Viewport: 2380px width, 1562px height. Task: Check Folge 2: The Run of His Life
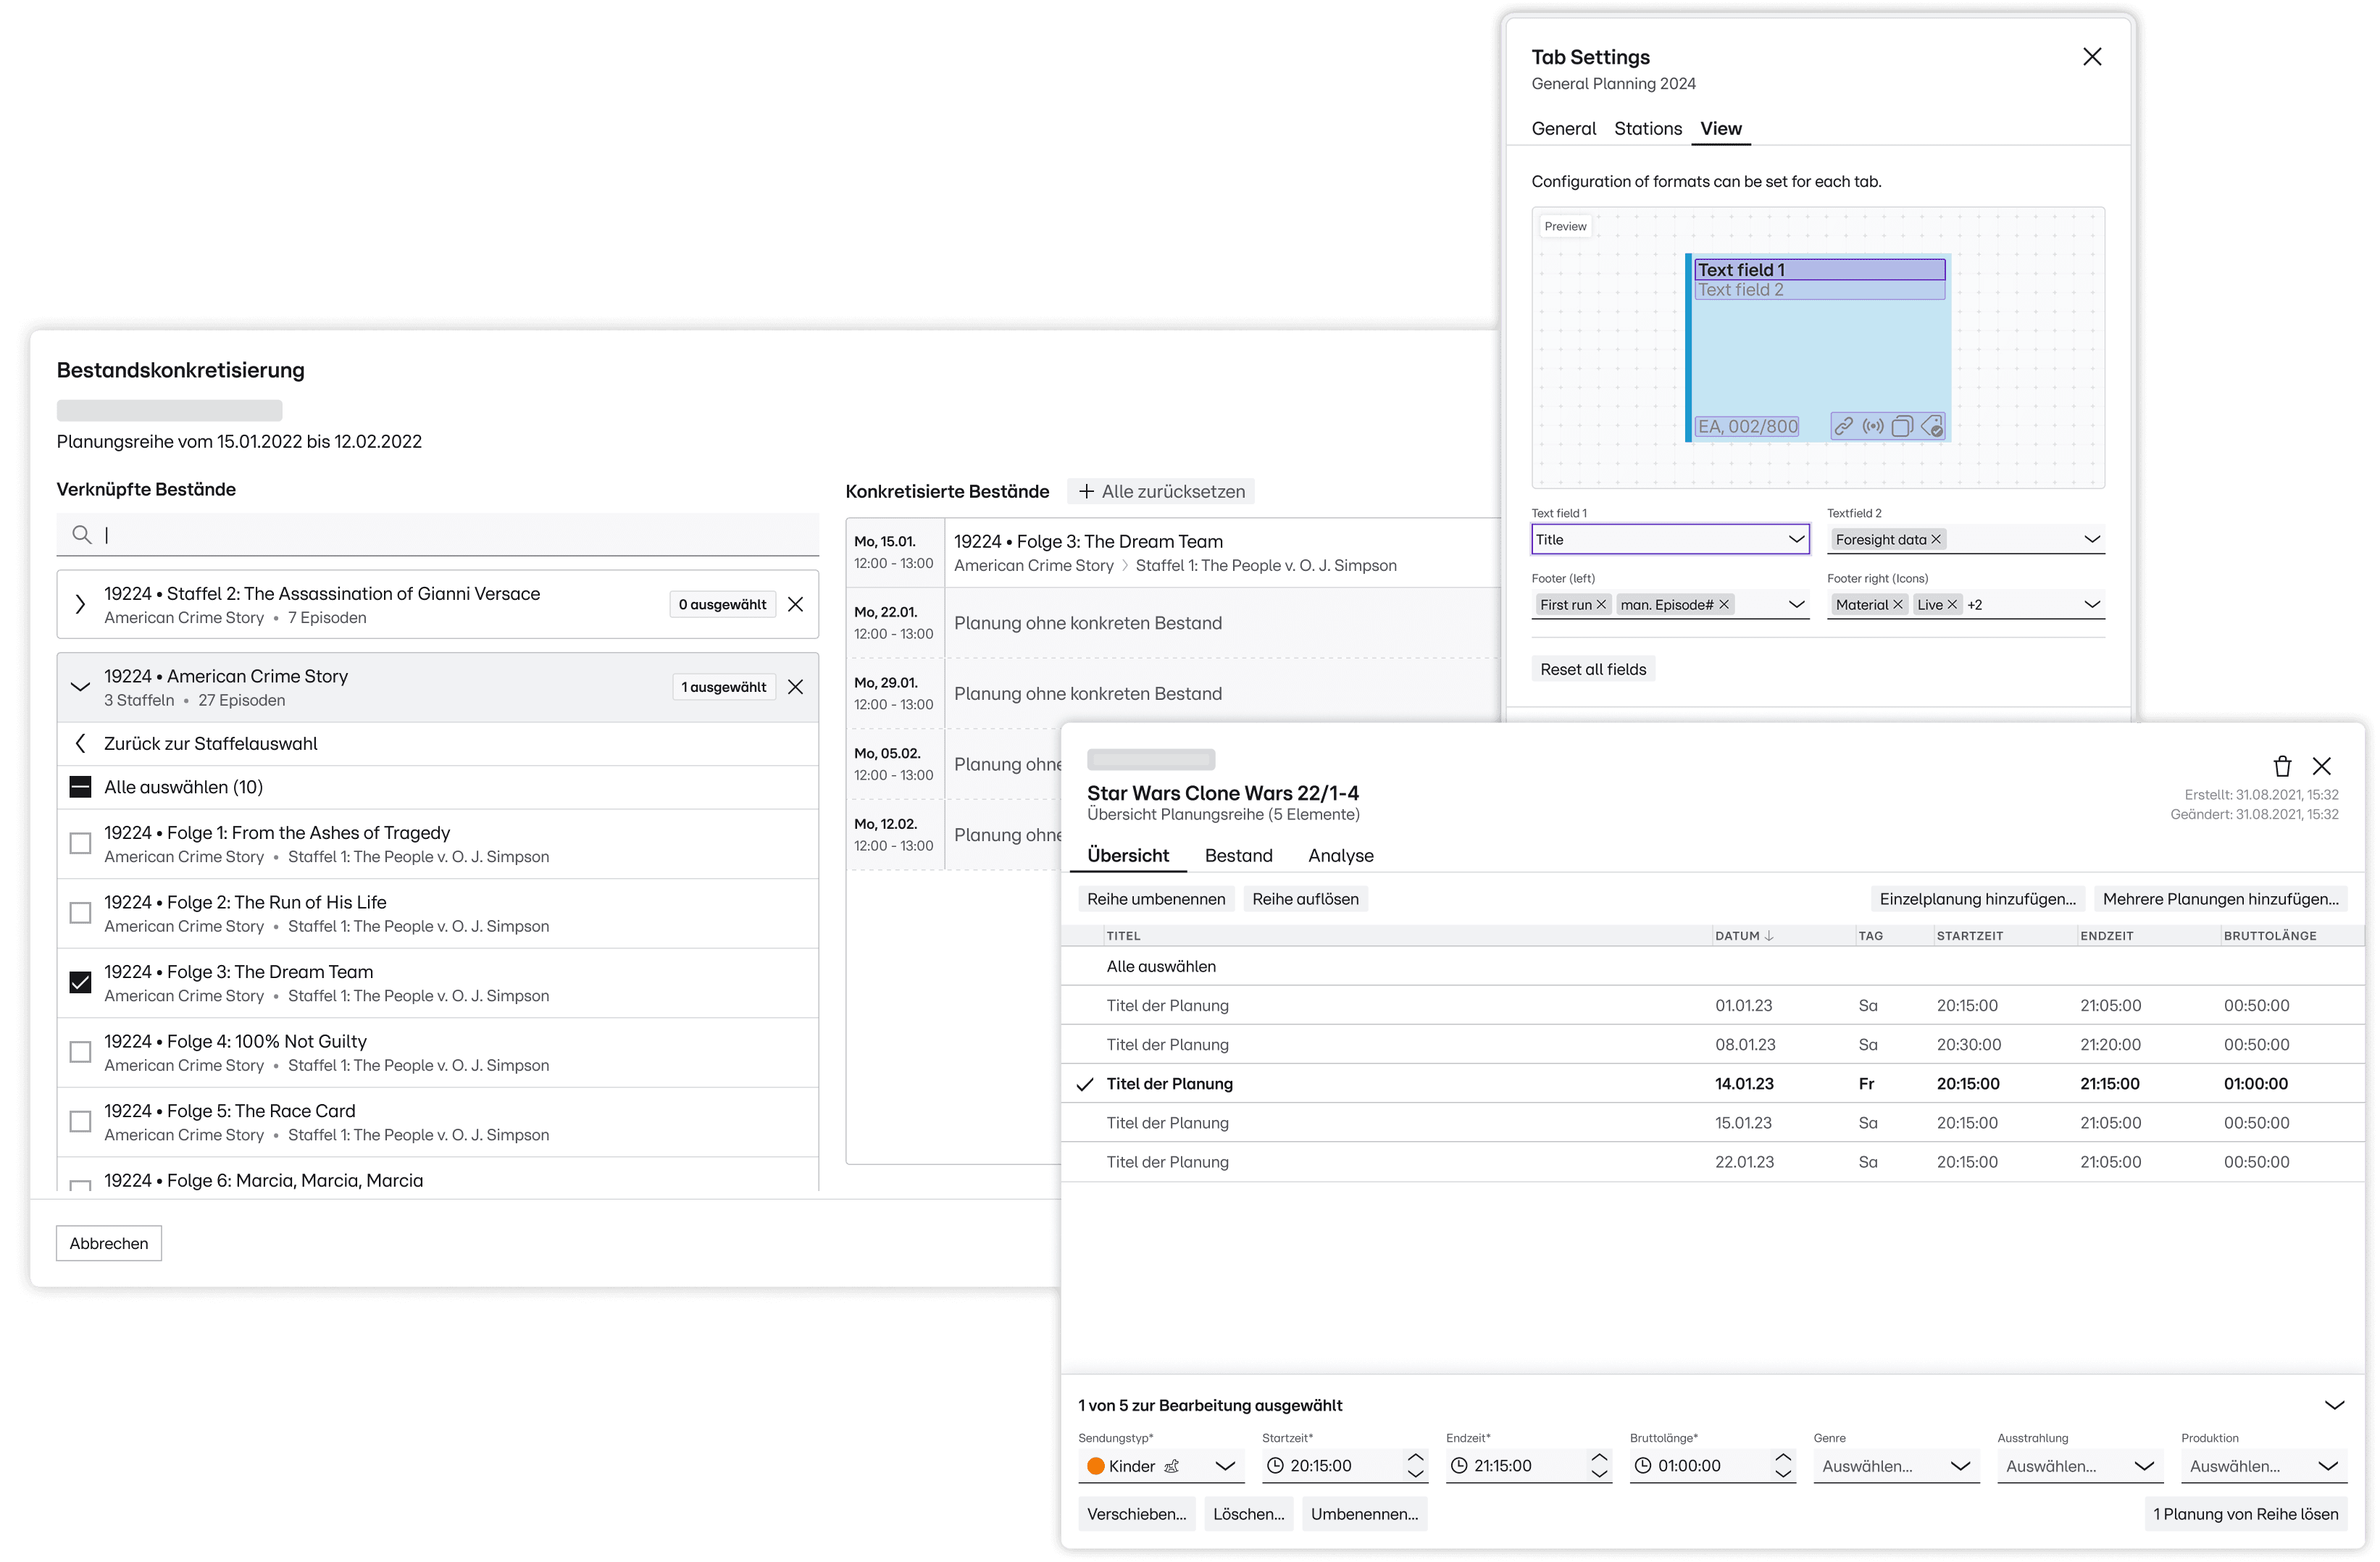(x=80, y=913)
